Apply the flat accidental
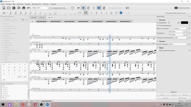 (106, 13)
